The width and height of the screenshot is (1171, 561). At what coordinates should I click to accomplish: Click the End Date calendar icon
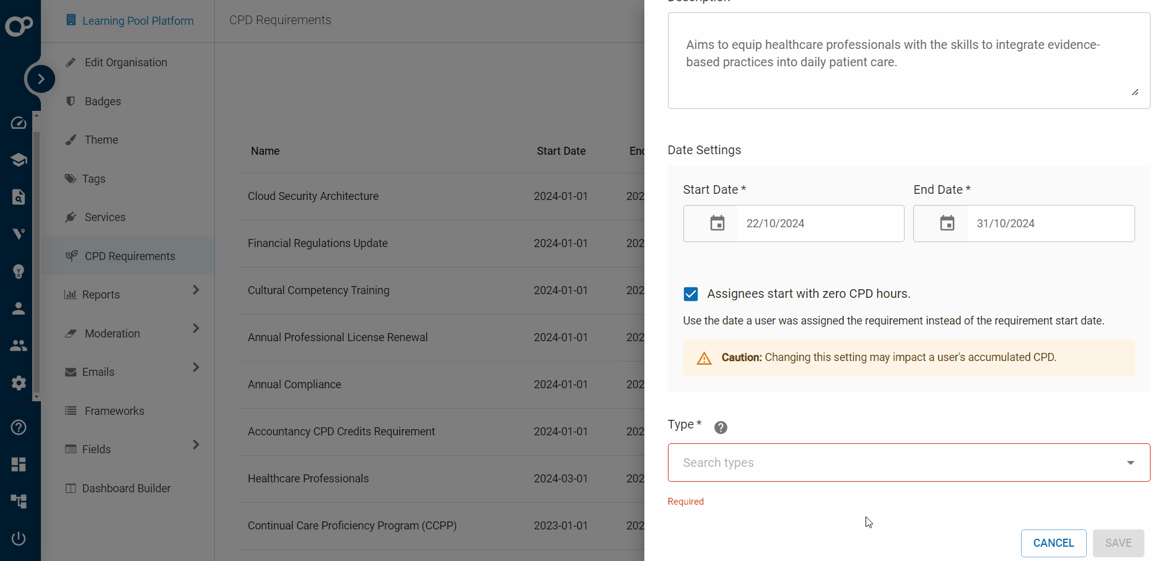point(947,224)
